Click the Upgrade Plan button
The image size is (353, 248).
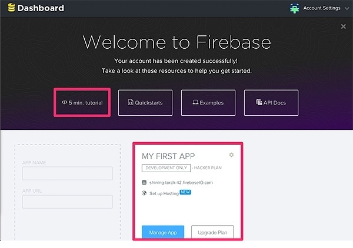(x=212, y=232)
